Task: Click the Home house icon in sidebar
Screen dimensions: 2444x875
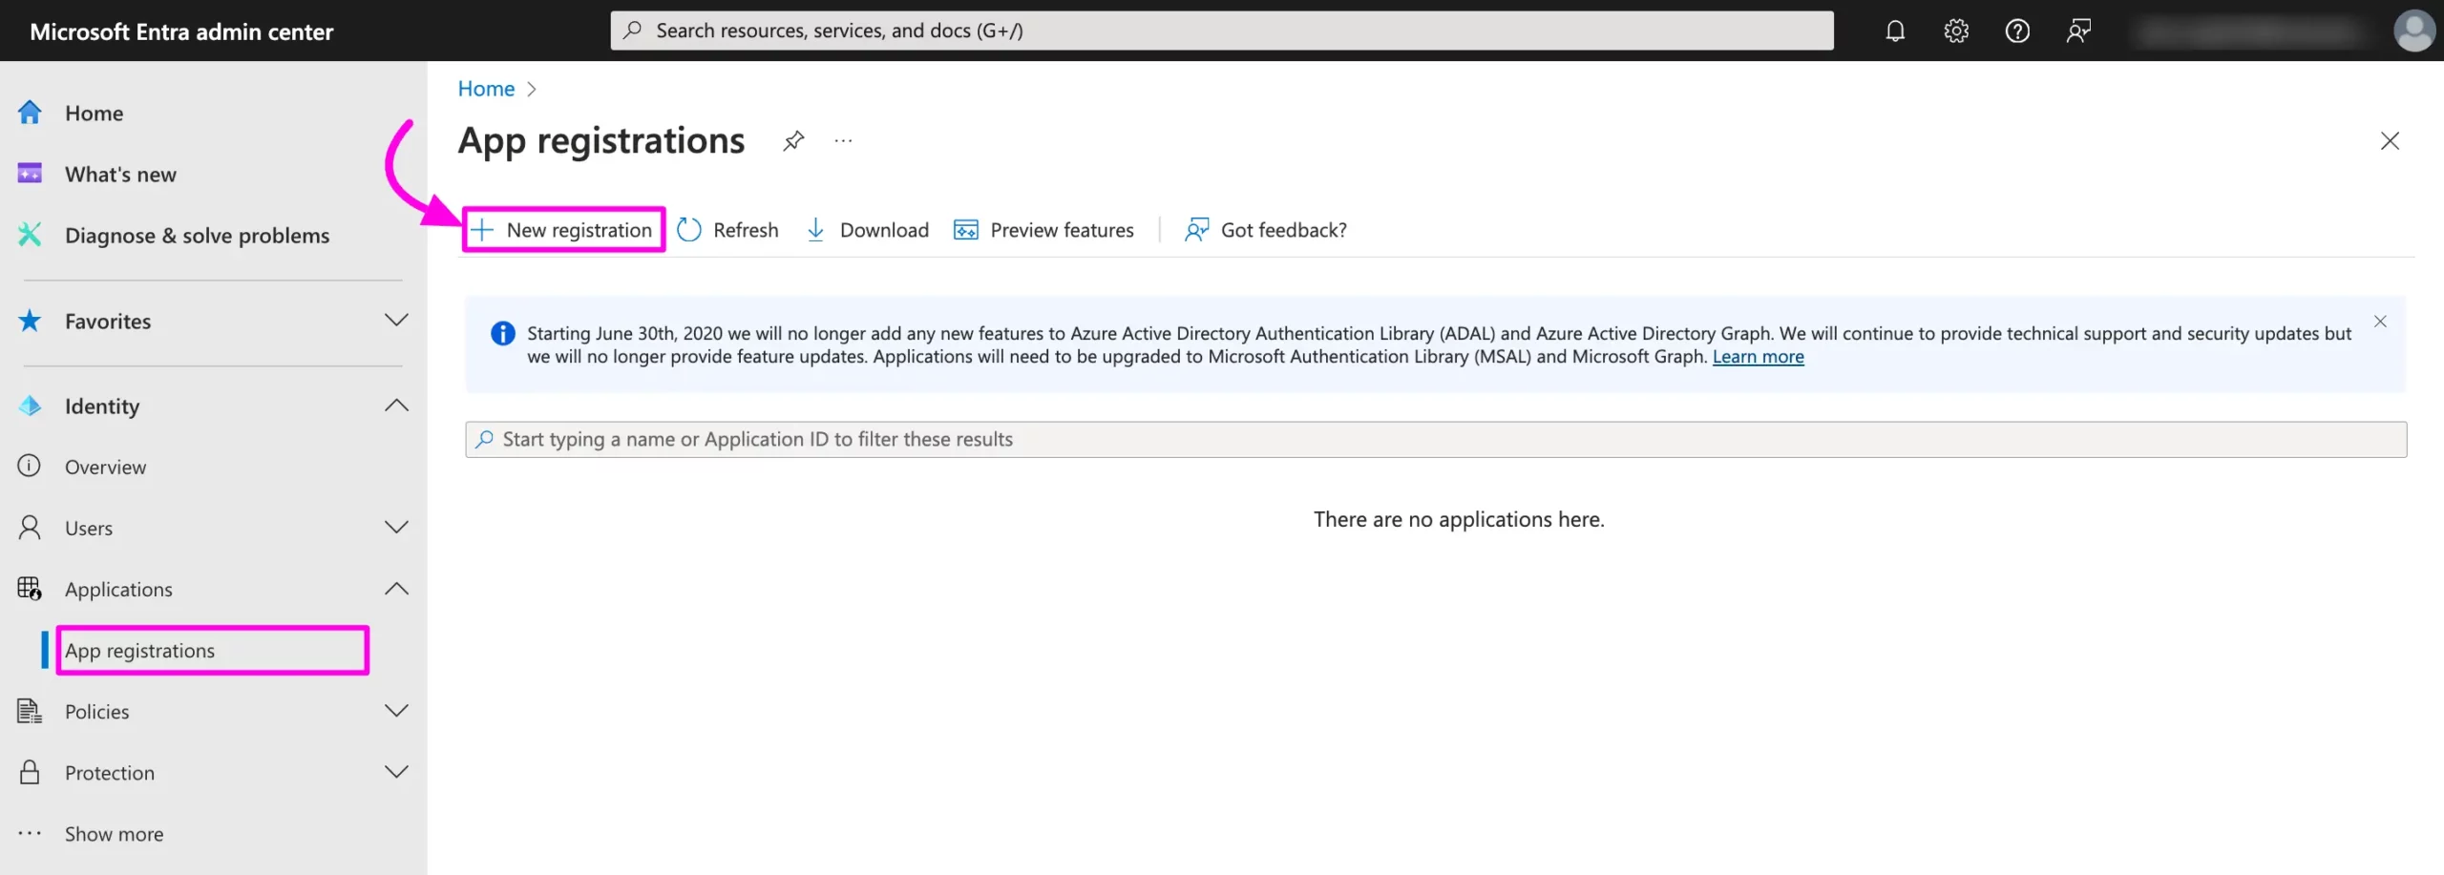Action: (x=30, y=113)
